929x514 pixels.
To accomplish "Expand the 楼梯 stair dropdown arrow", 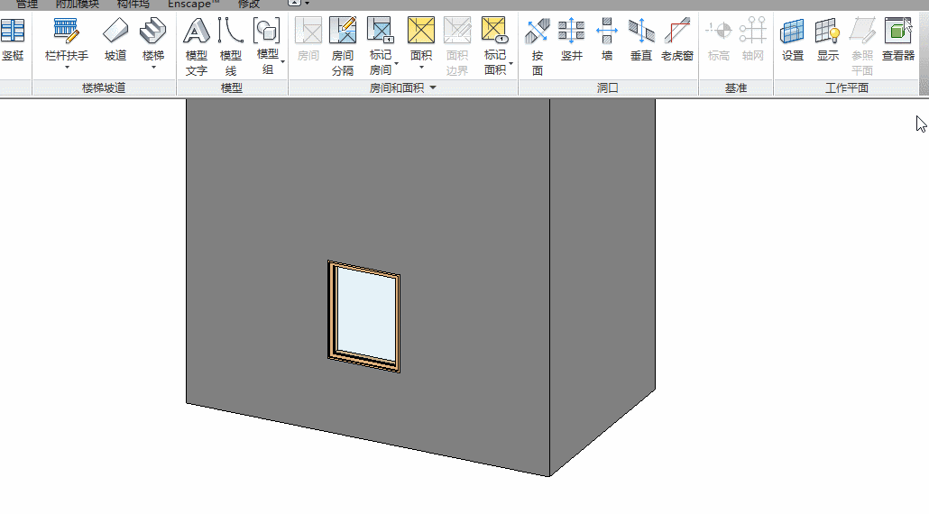I will point(153,68).
